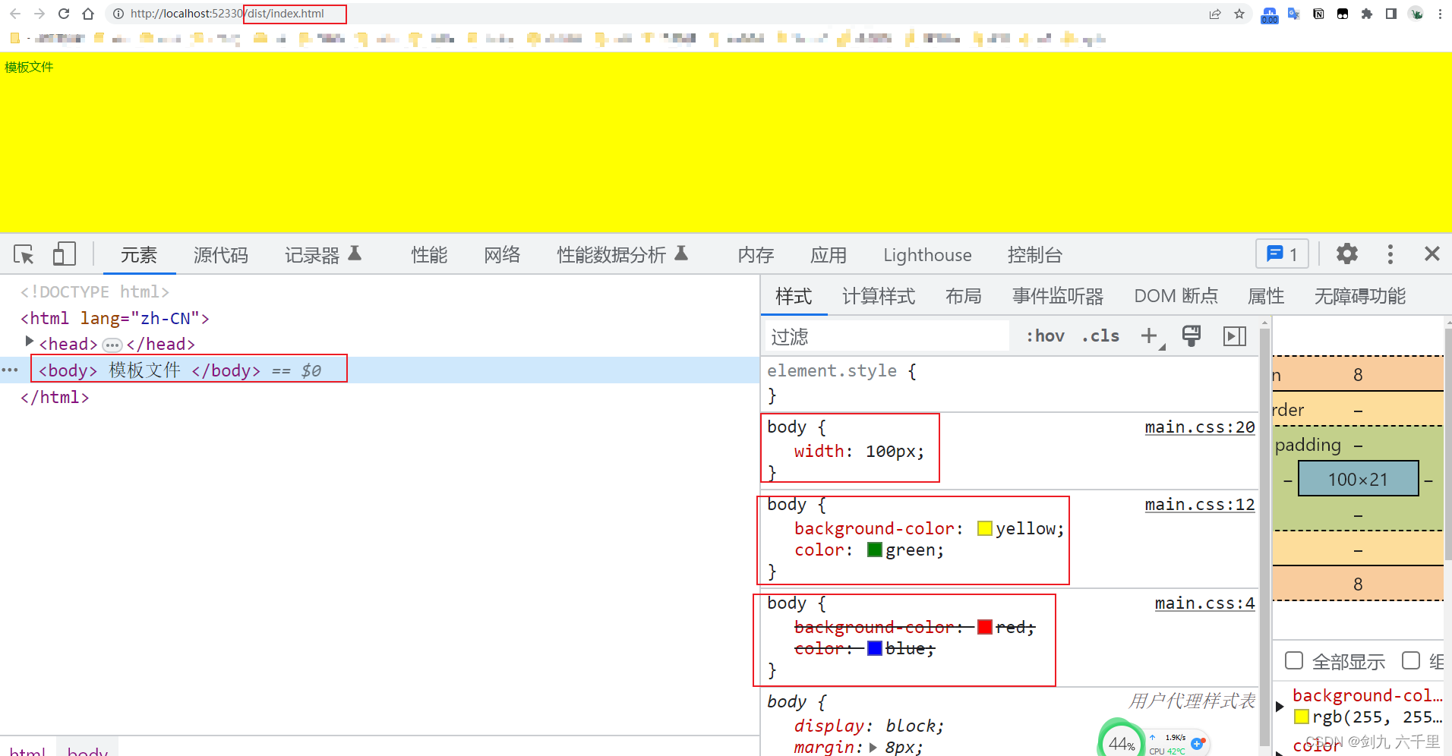
Task: Open the 内存 panel tab
Action: [x=756, y=255]
